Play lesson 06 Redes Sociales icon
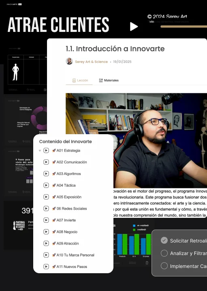Viewport: 207px width, 291px height. point(46,209)
